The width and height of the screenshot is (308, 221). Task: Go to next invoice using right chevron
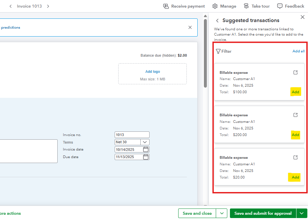pos(48,6)
